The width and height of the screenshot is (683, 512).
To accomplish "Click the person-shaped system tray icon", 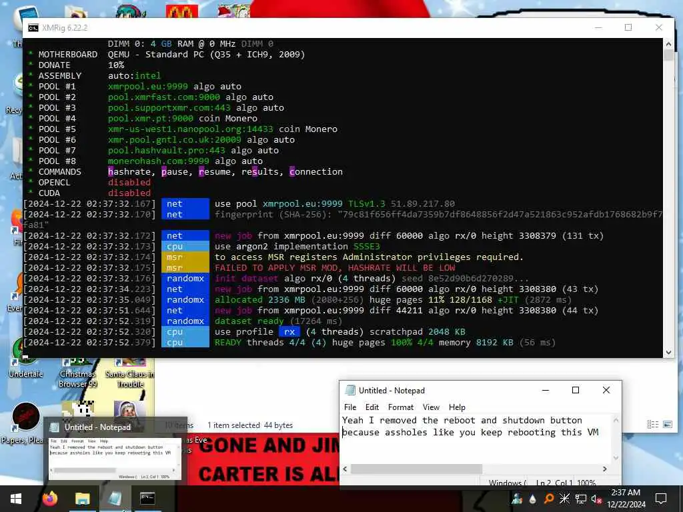I will tap(517, 499).
